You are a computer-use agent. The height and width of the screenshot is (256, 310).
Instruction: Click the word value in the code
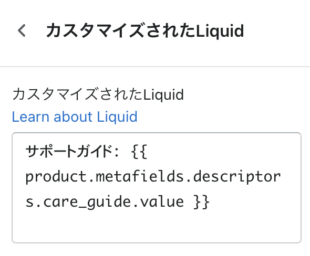(162, 202)
